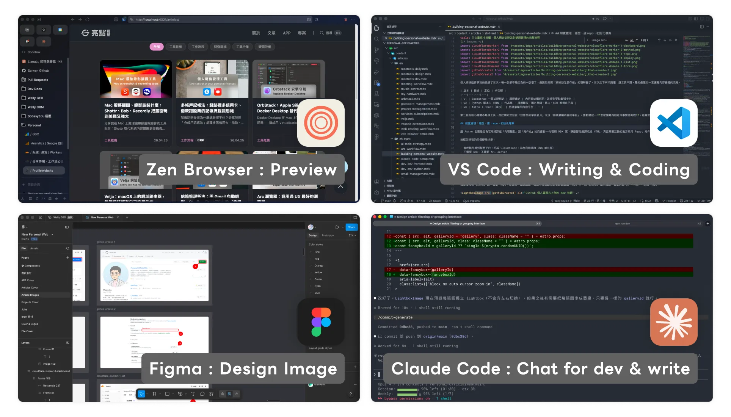The image size is (731, 417).
Task: Reload the page in Zen Browser
Action: (87, 19)
